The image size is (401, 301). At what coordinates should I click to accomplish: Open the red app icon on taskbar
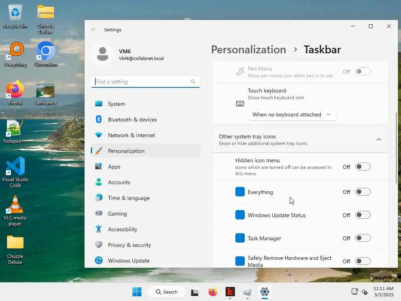tap(230, 292)
